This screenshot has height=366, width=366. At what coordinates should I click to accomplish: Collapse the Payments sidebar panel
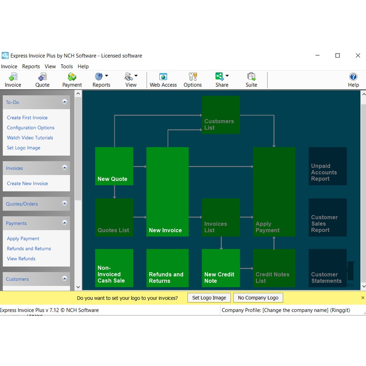[x=65, y=223]
